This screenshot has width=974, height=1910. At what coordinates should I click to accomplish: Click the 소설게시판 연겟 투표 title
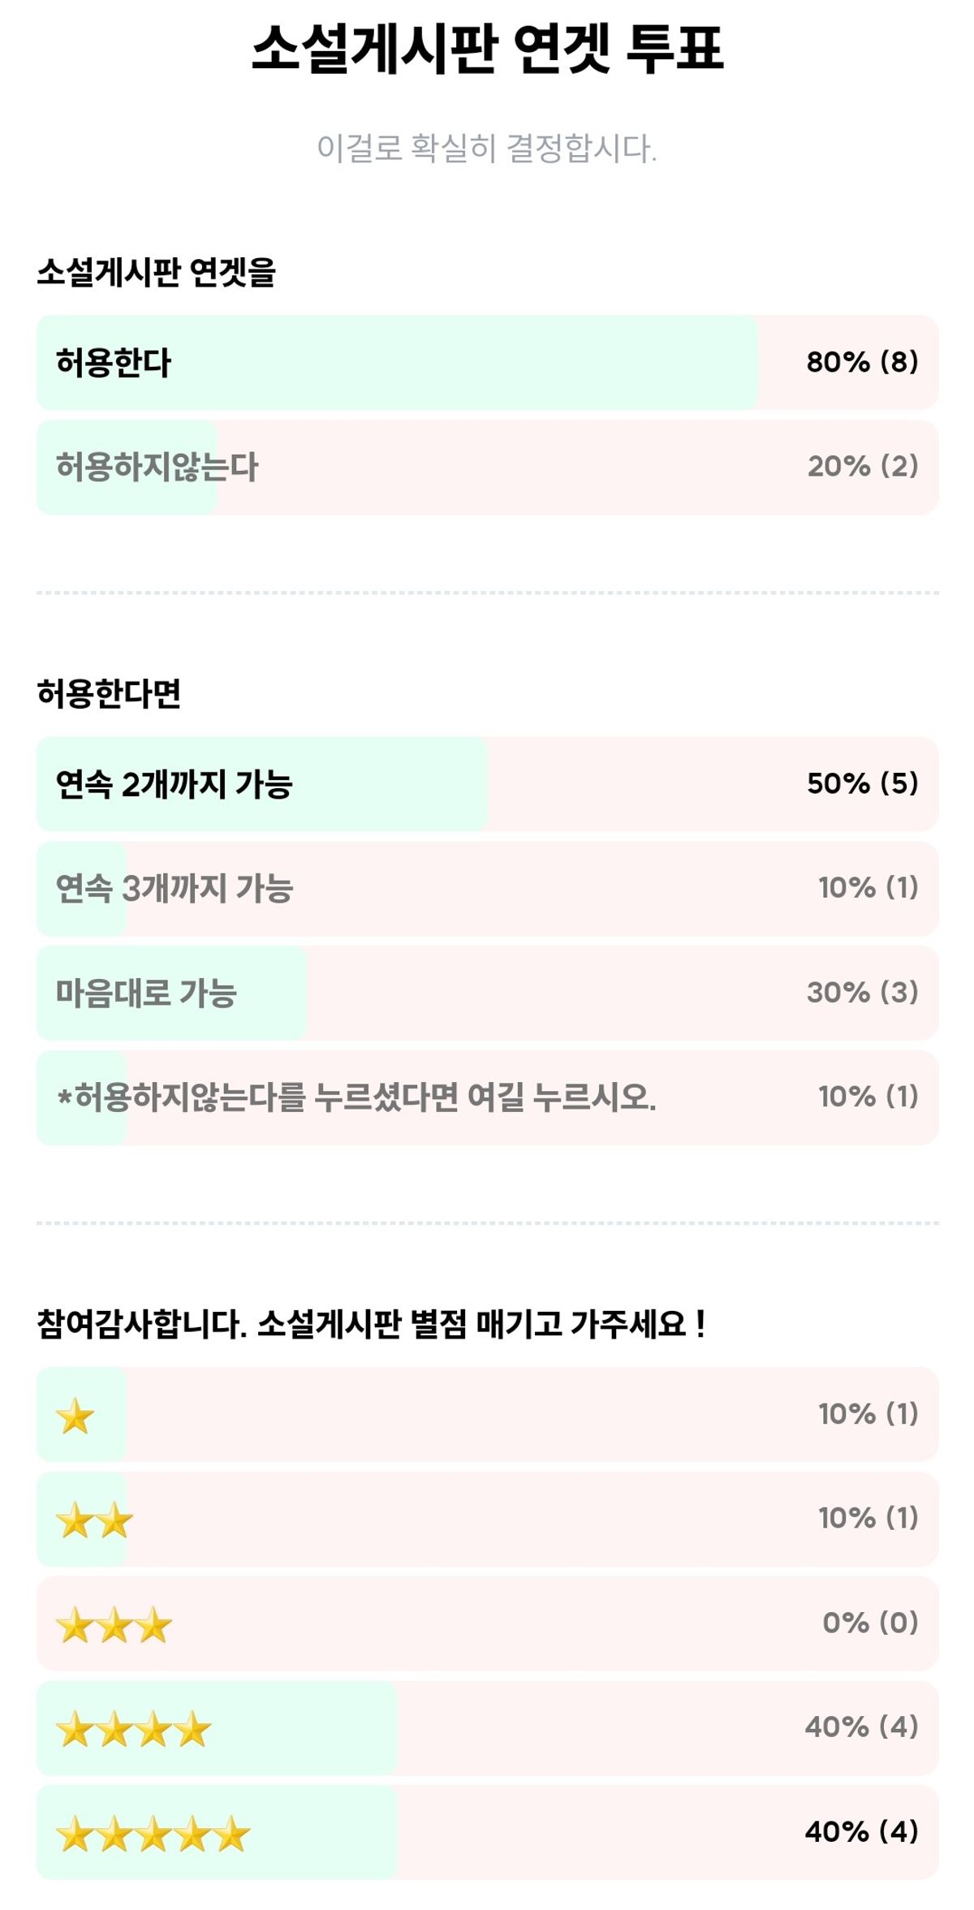[487, 49]
